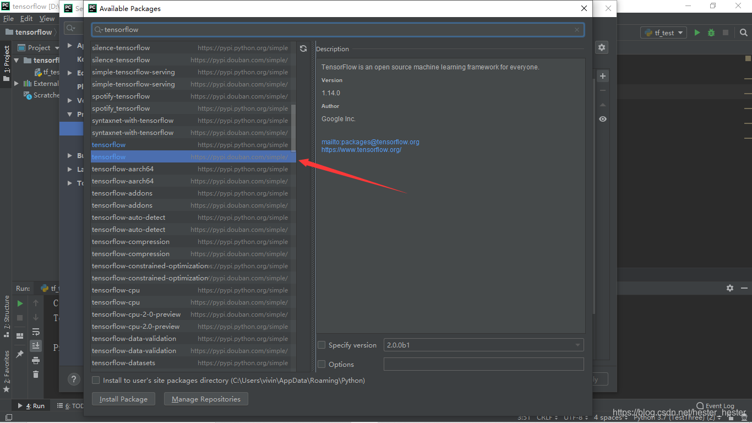Image resolution: width=752 pixels, height=423 pixels.
Task: Open help with the question mark button
Action: (74, 379)
